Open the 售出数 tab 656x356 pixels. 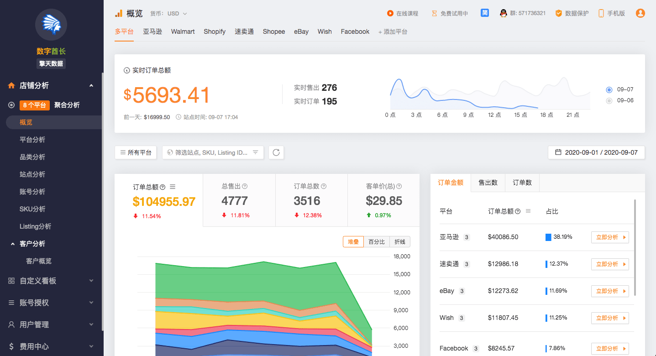click(x=488, y=183)
